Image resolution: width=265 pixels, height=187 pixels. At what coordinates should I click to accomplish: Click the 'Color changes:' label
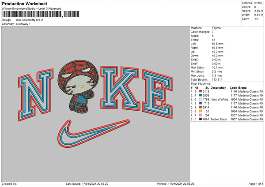tap(200, 32)
